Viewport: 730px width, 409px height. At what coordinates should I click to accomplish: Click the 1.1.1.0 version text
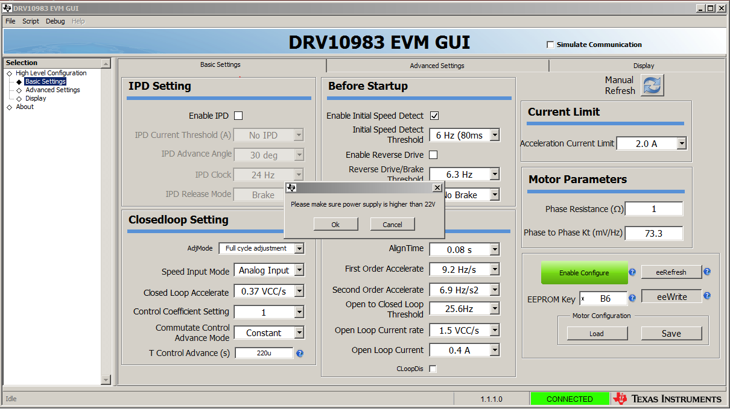click(x=491, y=399)
